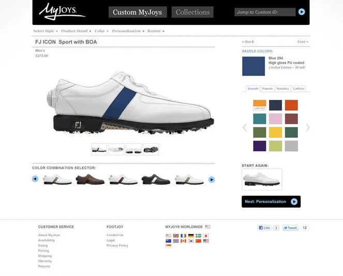The image size is (343, 276).
Task: Choose the all-brown shoe color combination
Action: pos(90,180)
